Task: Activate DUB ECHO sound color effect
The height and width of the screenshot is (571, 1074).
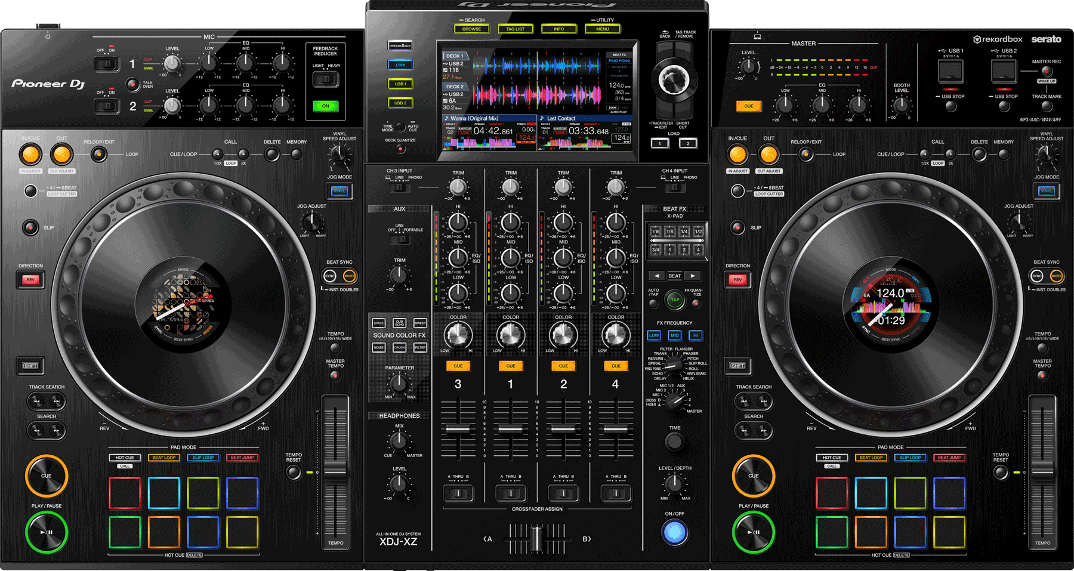Action: click(x=400, y=323)
